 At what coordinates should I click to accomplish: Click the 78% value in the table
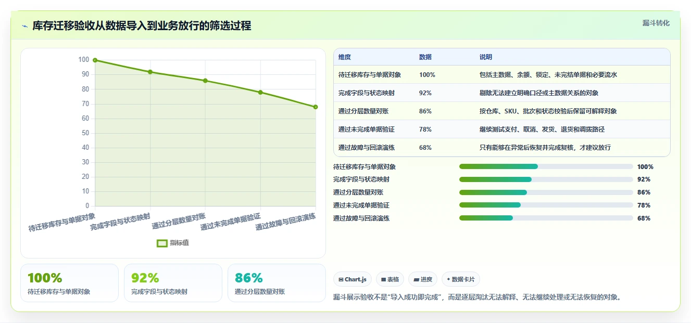[x=425, y=130]
